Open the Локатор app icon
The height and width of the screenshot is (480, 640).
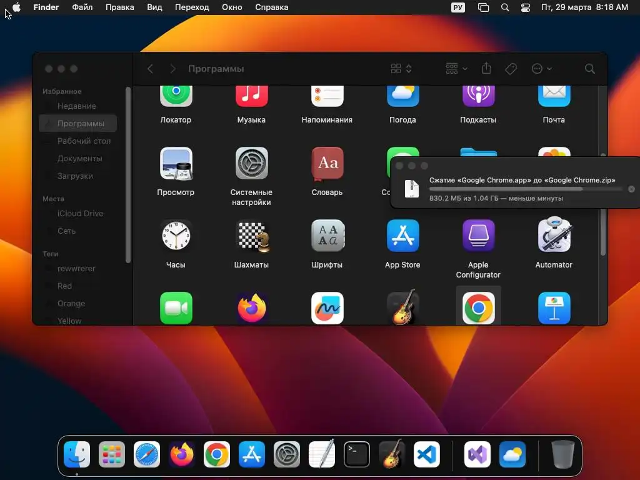pyautogui.click(x=176, y=97)
